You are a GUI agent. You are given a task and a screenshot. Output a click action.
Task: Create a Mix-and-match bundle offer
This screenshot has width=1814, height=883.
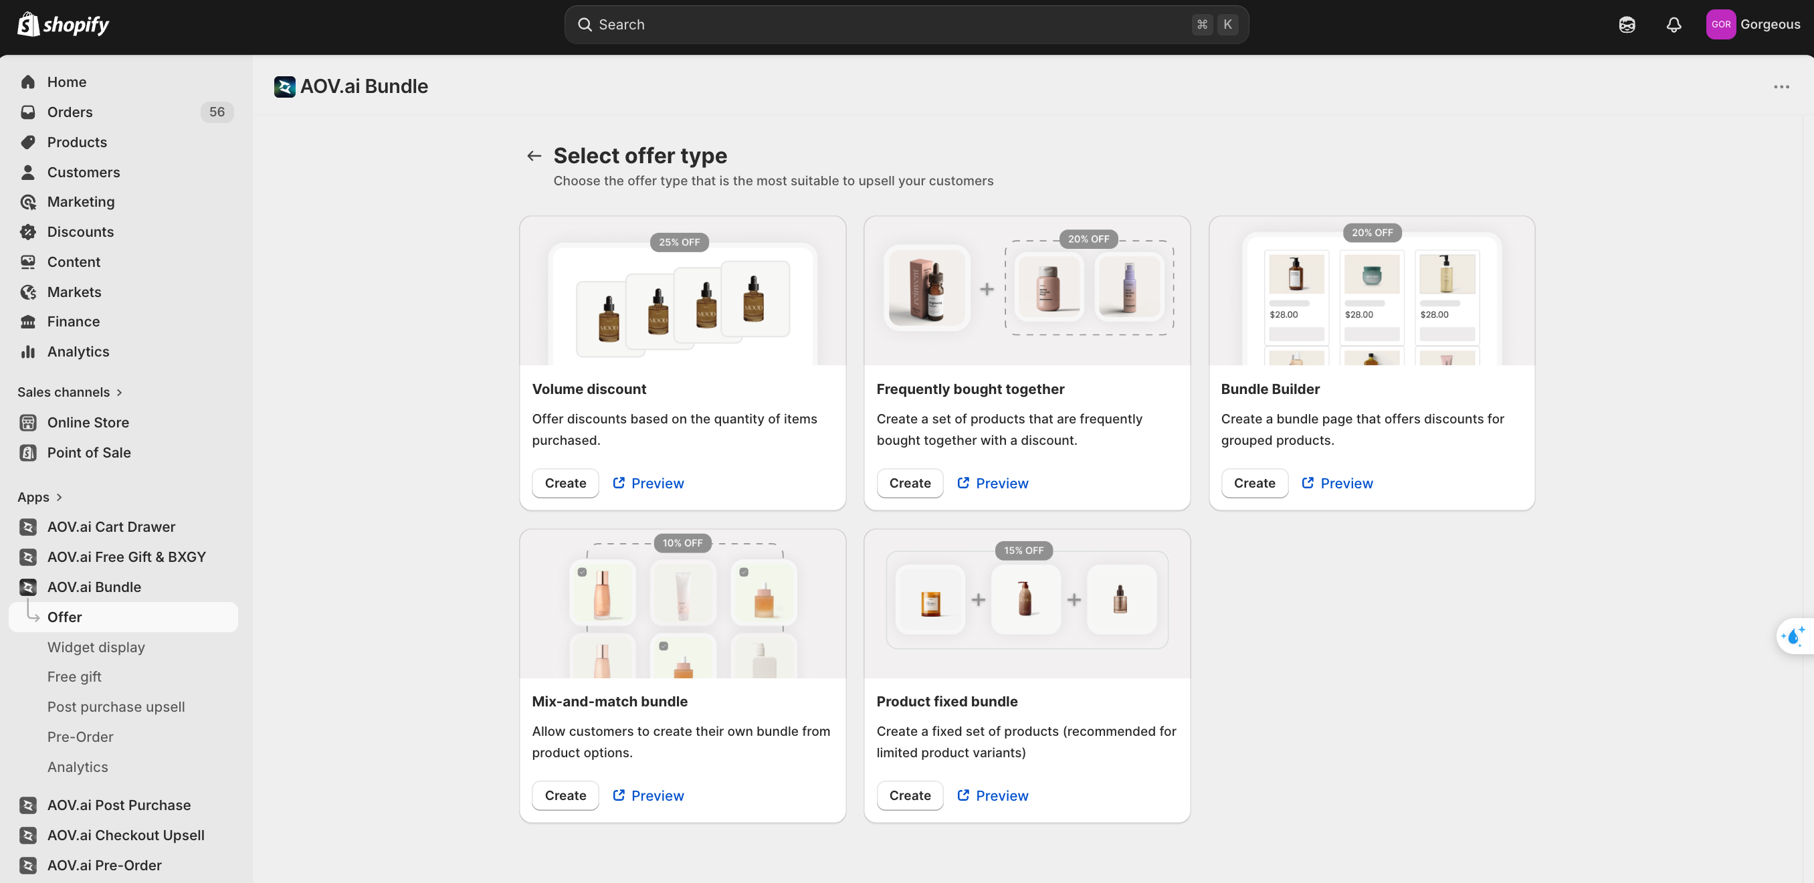565,795
